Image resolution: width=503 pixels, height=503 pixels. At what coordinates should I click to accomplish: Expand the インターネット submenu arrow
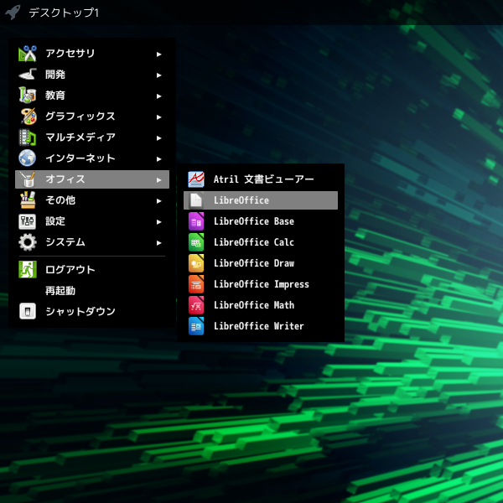pyautogui.click(x=158, y=158)
